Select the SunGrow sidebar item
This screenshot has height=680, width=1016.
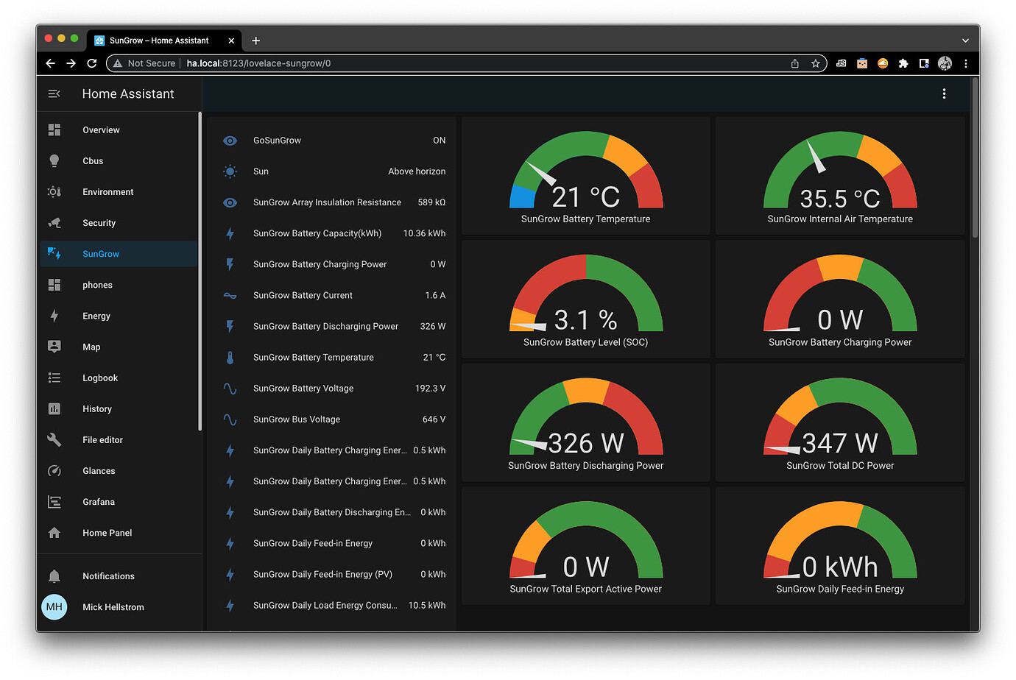[118, 254]
